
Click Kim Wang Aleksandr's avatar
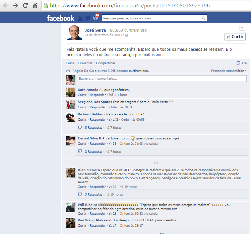(70, 223)
